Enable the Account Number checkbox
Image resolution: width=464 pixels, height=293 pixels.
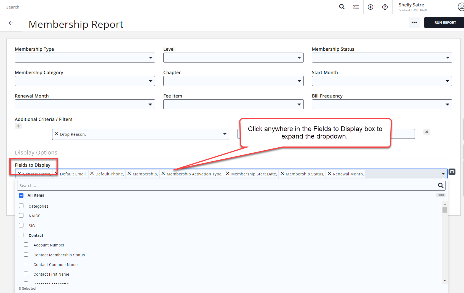[26, 245]
